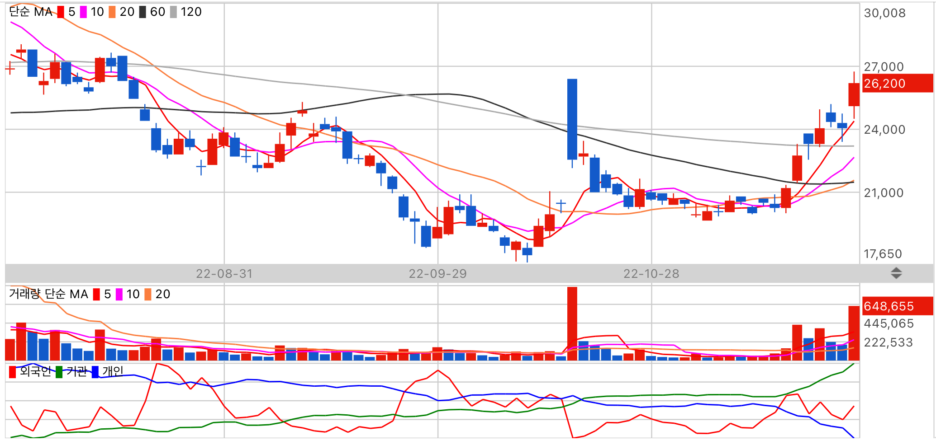Click the latest red candlestick at the right edge

point(854,94)
